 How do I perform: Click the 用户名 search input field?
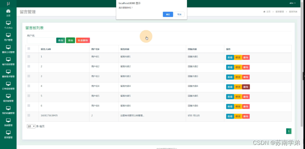pyautogui.click(x=41, y=40)
